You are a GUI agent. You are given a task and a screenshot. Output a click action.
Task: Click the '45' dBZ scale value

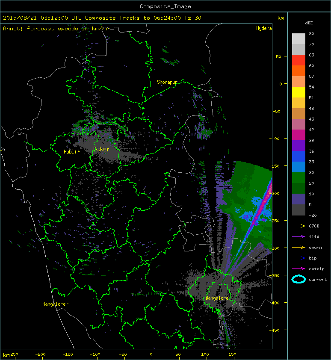click(x=311, y=119)
